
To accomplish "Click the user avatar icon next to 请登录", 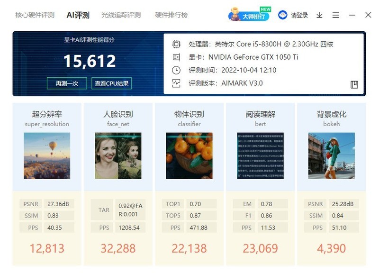I will pos(282,15).
